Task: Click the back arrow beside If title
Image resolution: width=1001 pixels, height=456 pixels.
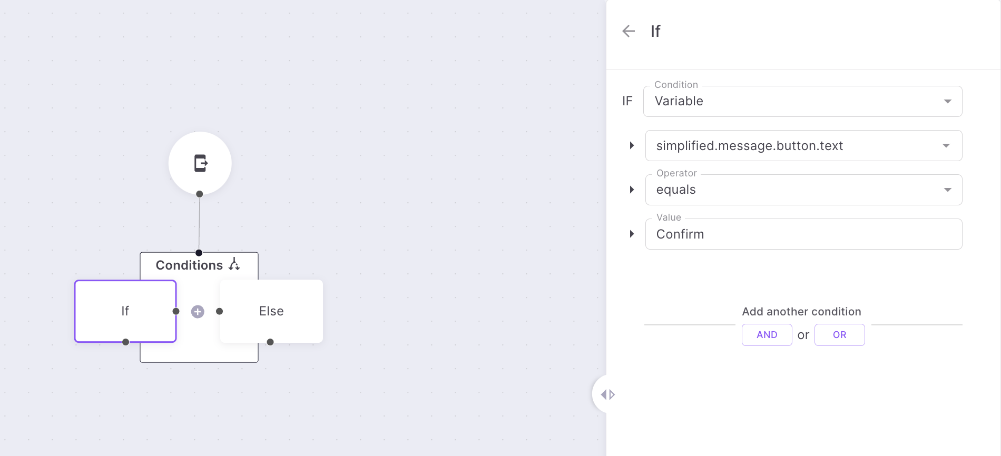Action: 629,32
